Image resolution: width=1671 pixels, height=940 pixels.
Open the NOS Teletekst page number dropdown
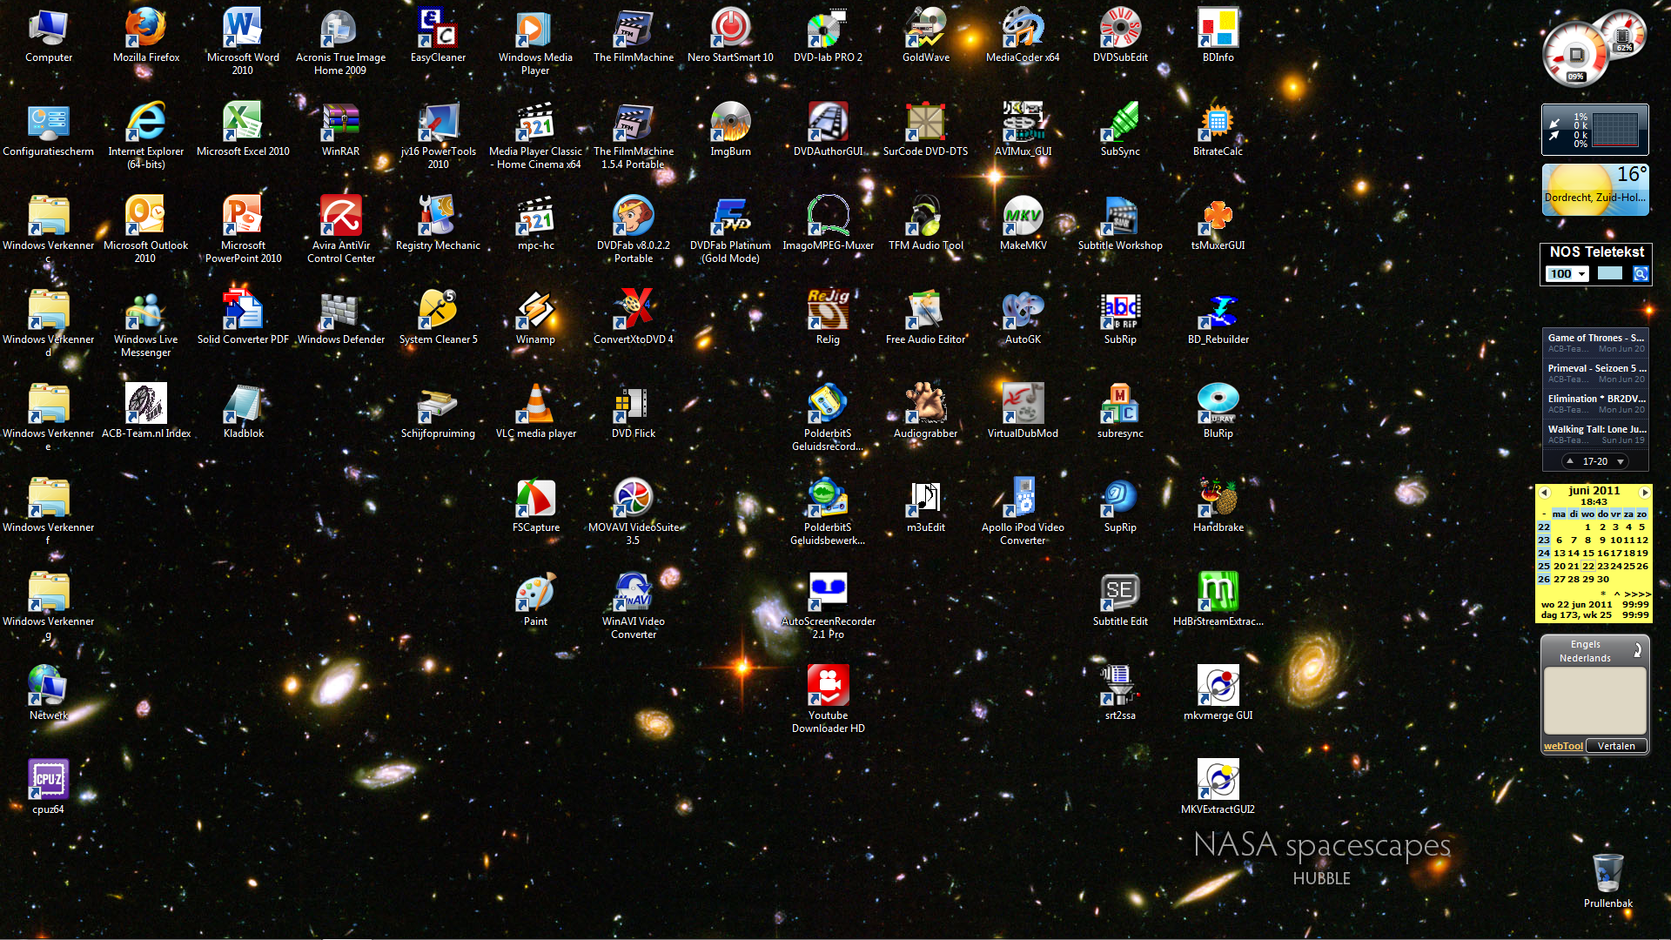coord(1567,273)
